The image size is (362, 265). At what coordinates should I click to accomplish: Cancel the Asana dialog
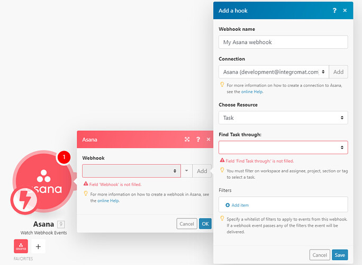pos(187,224)
